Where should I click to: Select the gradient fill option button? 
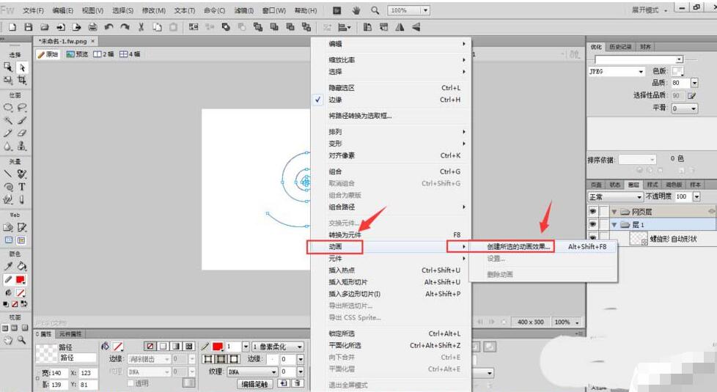176,347
